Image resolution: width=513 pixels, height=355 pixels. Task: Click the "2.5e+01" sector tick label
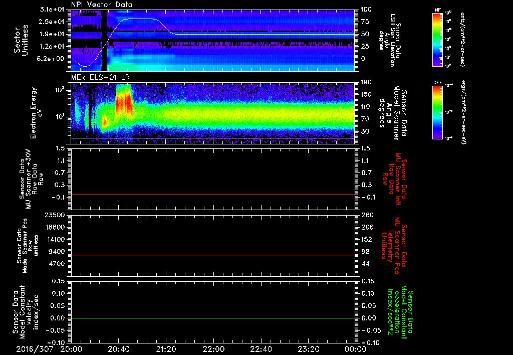(52, 22)
